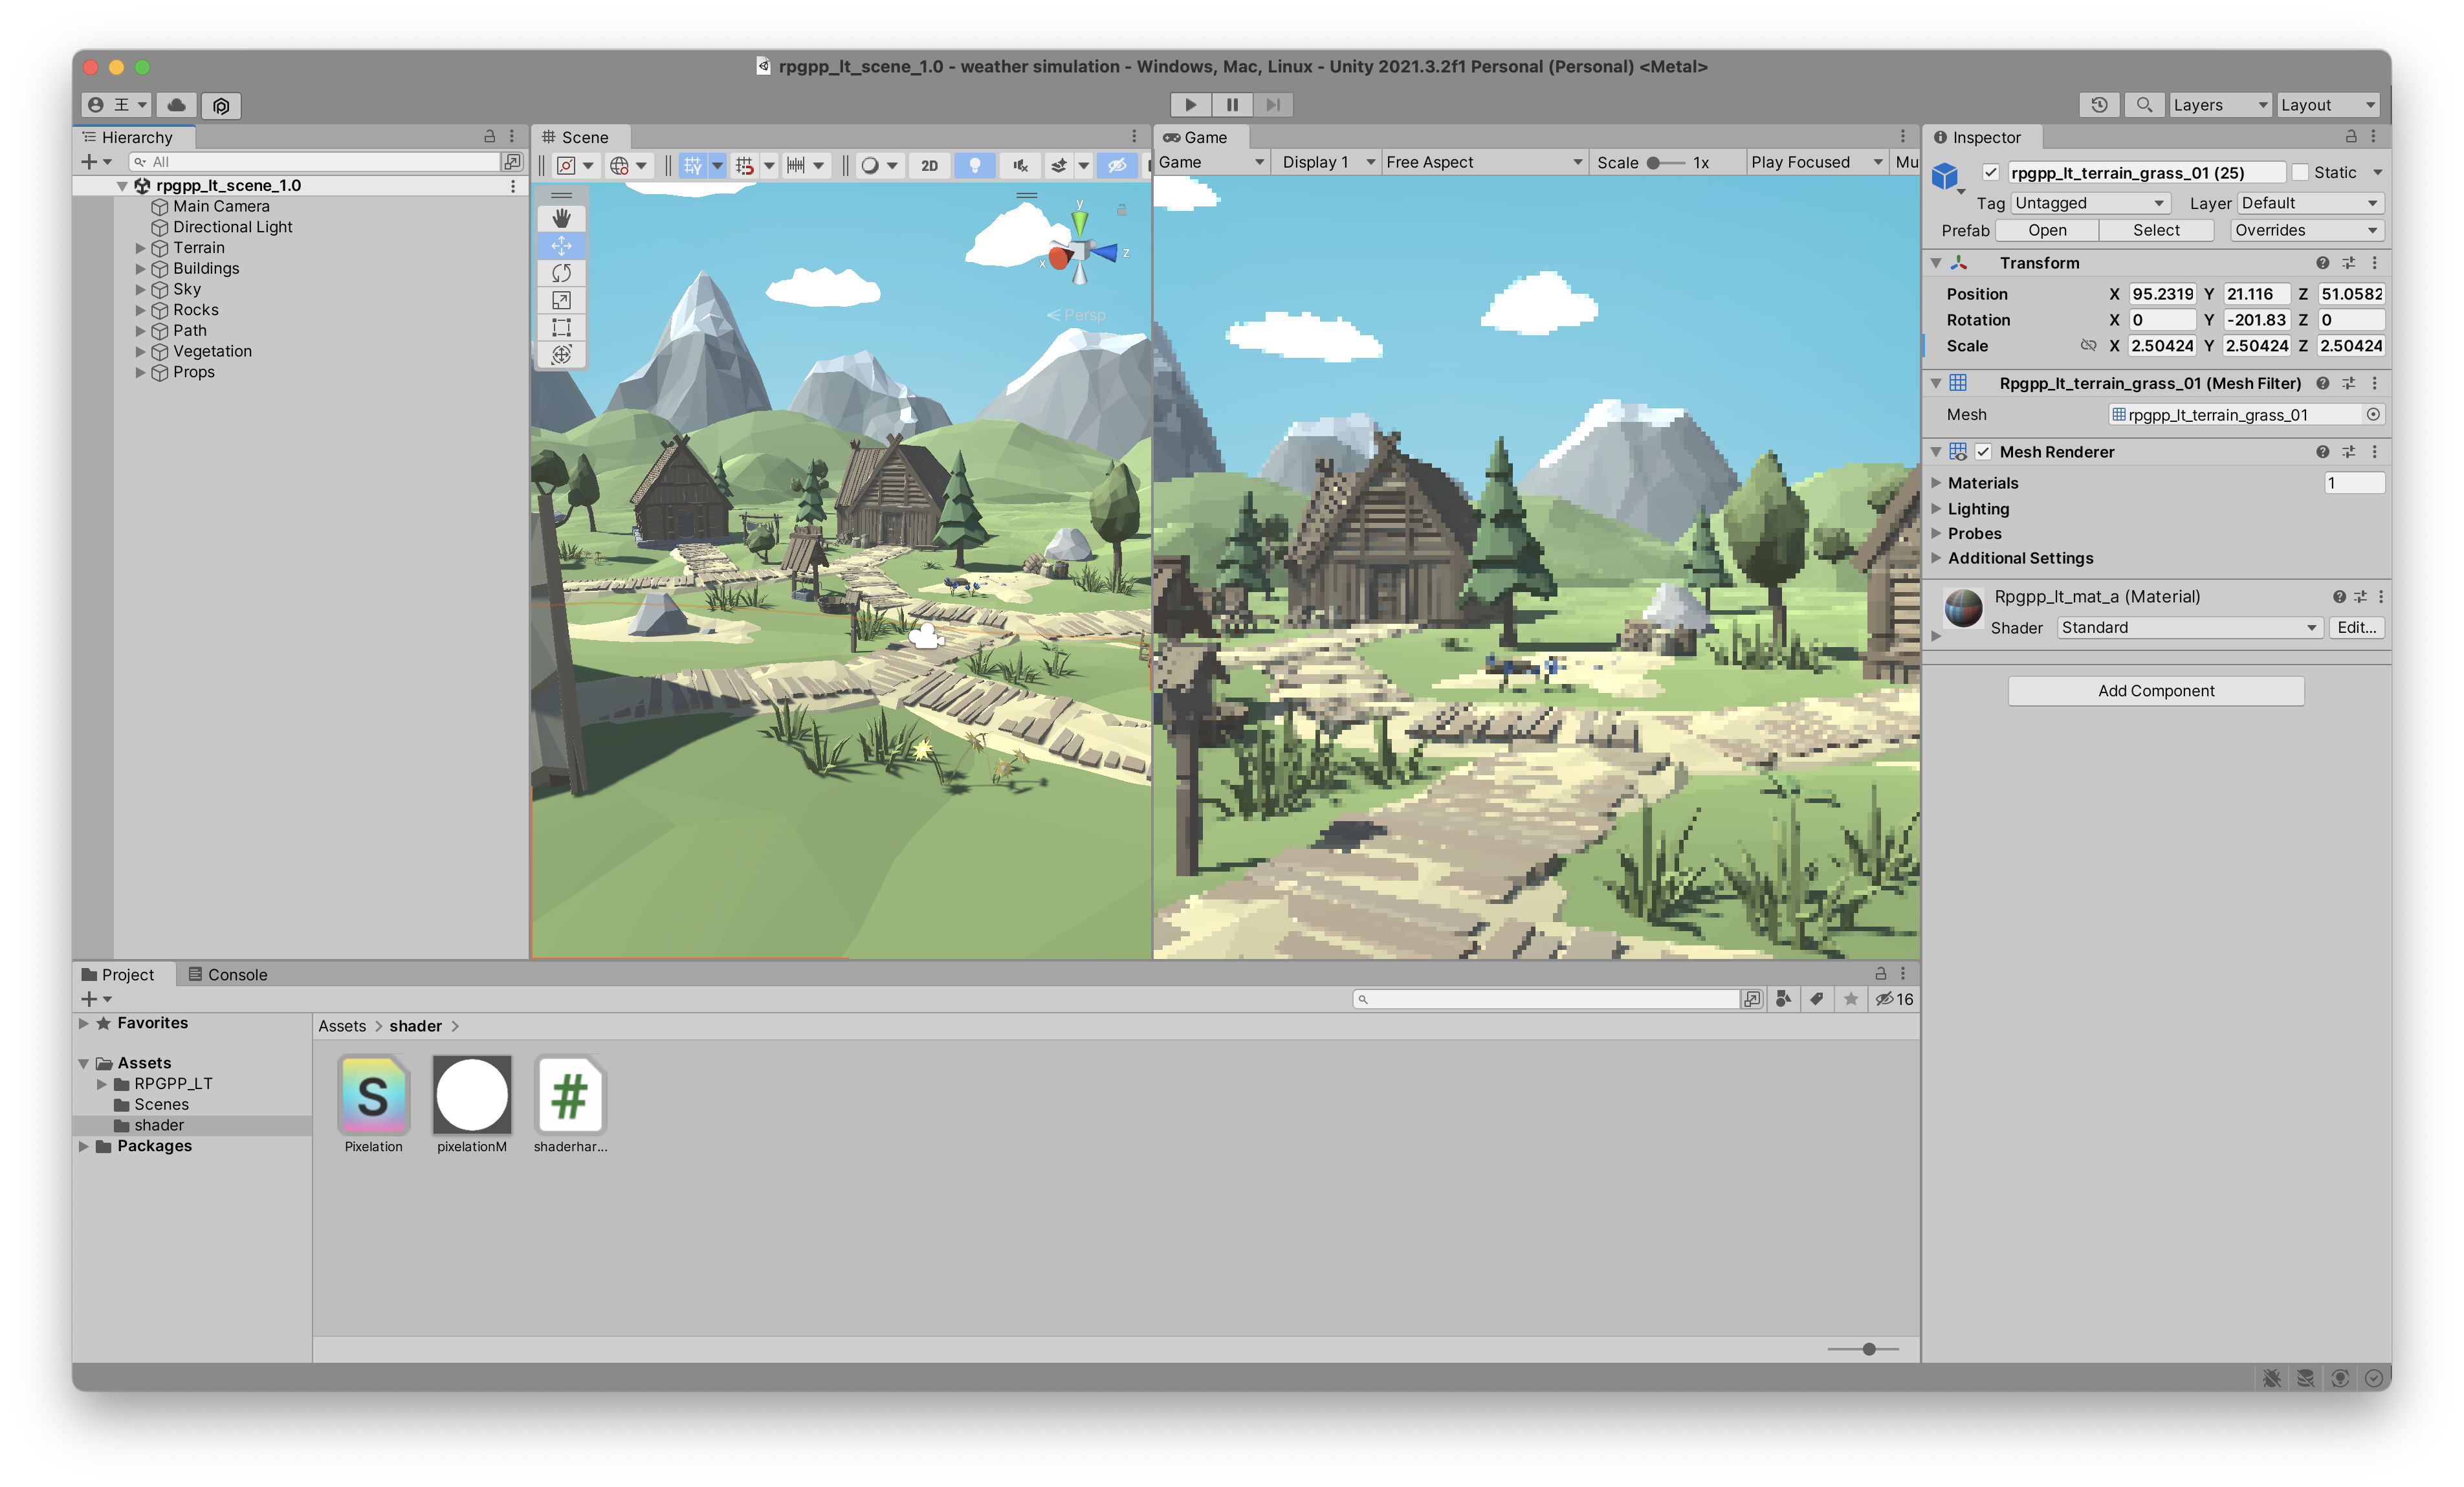
Task: Select the Rotate tool in Scene toolbar
Action: point(561,273)
